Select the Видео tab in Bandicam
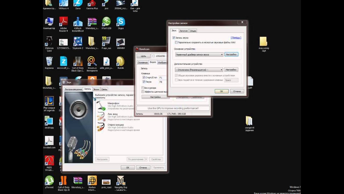Screen dimensions: 344x194 pyautogui.click(x=153, y=62)
